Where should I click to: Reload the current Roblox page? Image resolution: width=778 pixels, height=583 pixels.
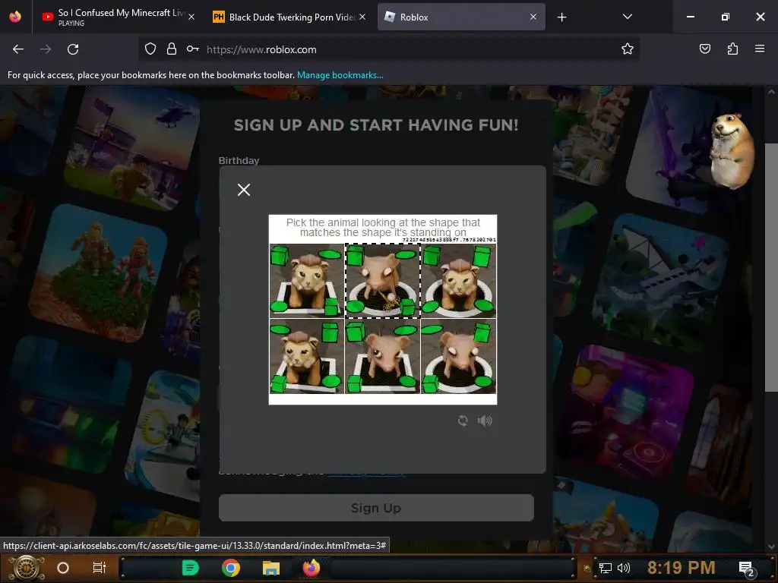73,49
